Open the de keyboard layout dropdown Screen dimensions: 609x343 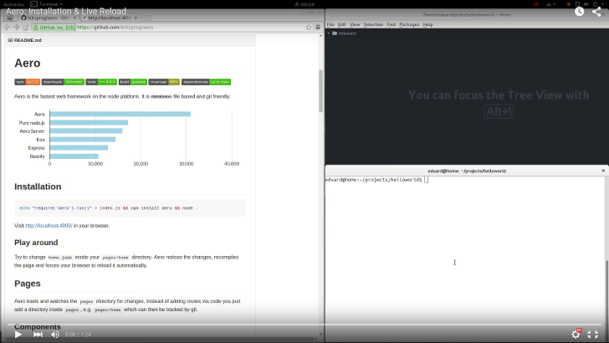pos(550,4)
